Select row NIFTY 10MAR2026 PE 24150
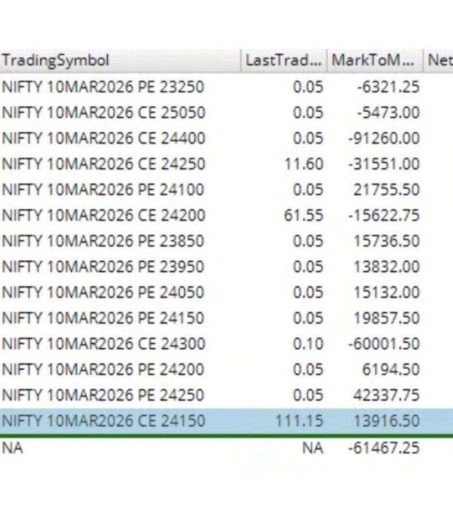Viewport: 453px width, 520px height. (226, 318)
